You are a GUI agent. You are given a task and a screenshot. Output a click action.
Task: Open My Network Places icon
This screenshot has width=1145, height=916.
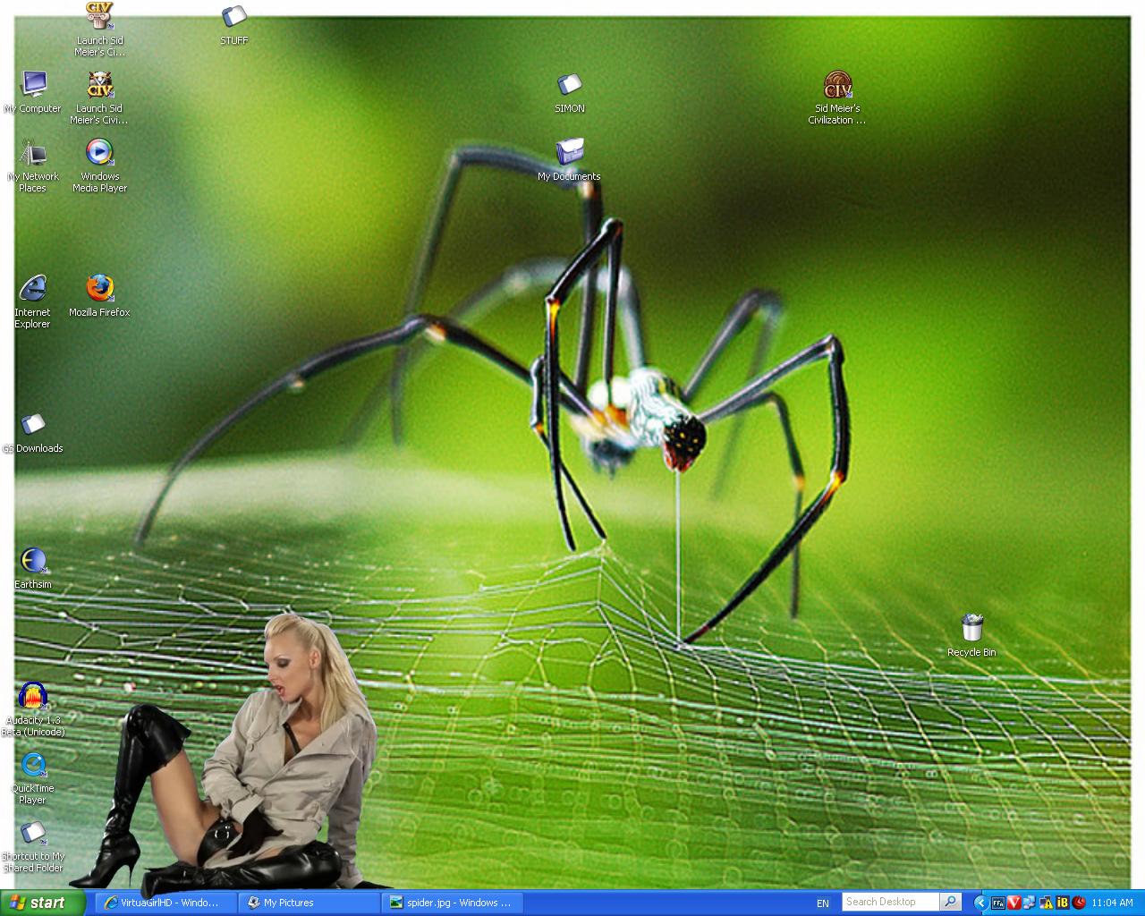33,153
